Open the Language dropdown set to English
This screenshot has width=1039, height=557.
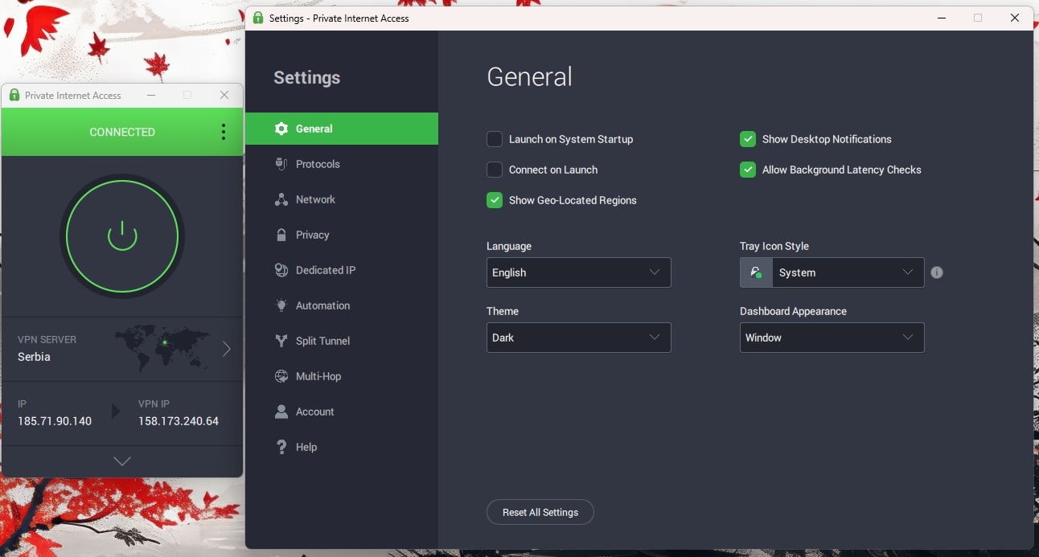click(578, 272)
